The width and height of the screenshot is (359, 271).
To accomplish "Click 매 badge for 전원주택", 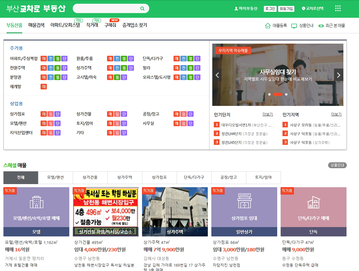I will [x=44, y=68].
